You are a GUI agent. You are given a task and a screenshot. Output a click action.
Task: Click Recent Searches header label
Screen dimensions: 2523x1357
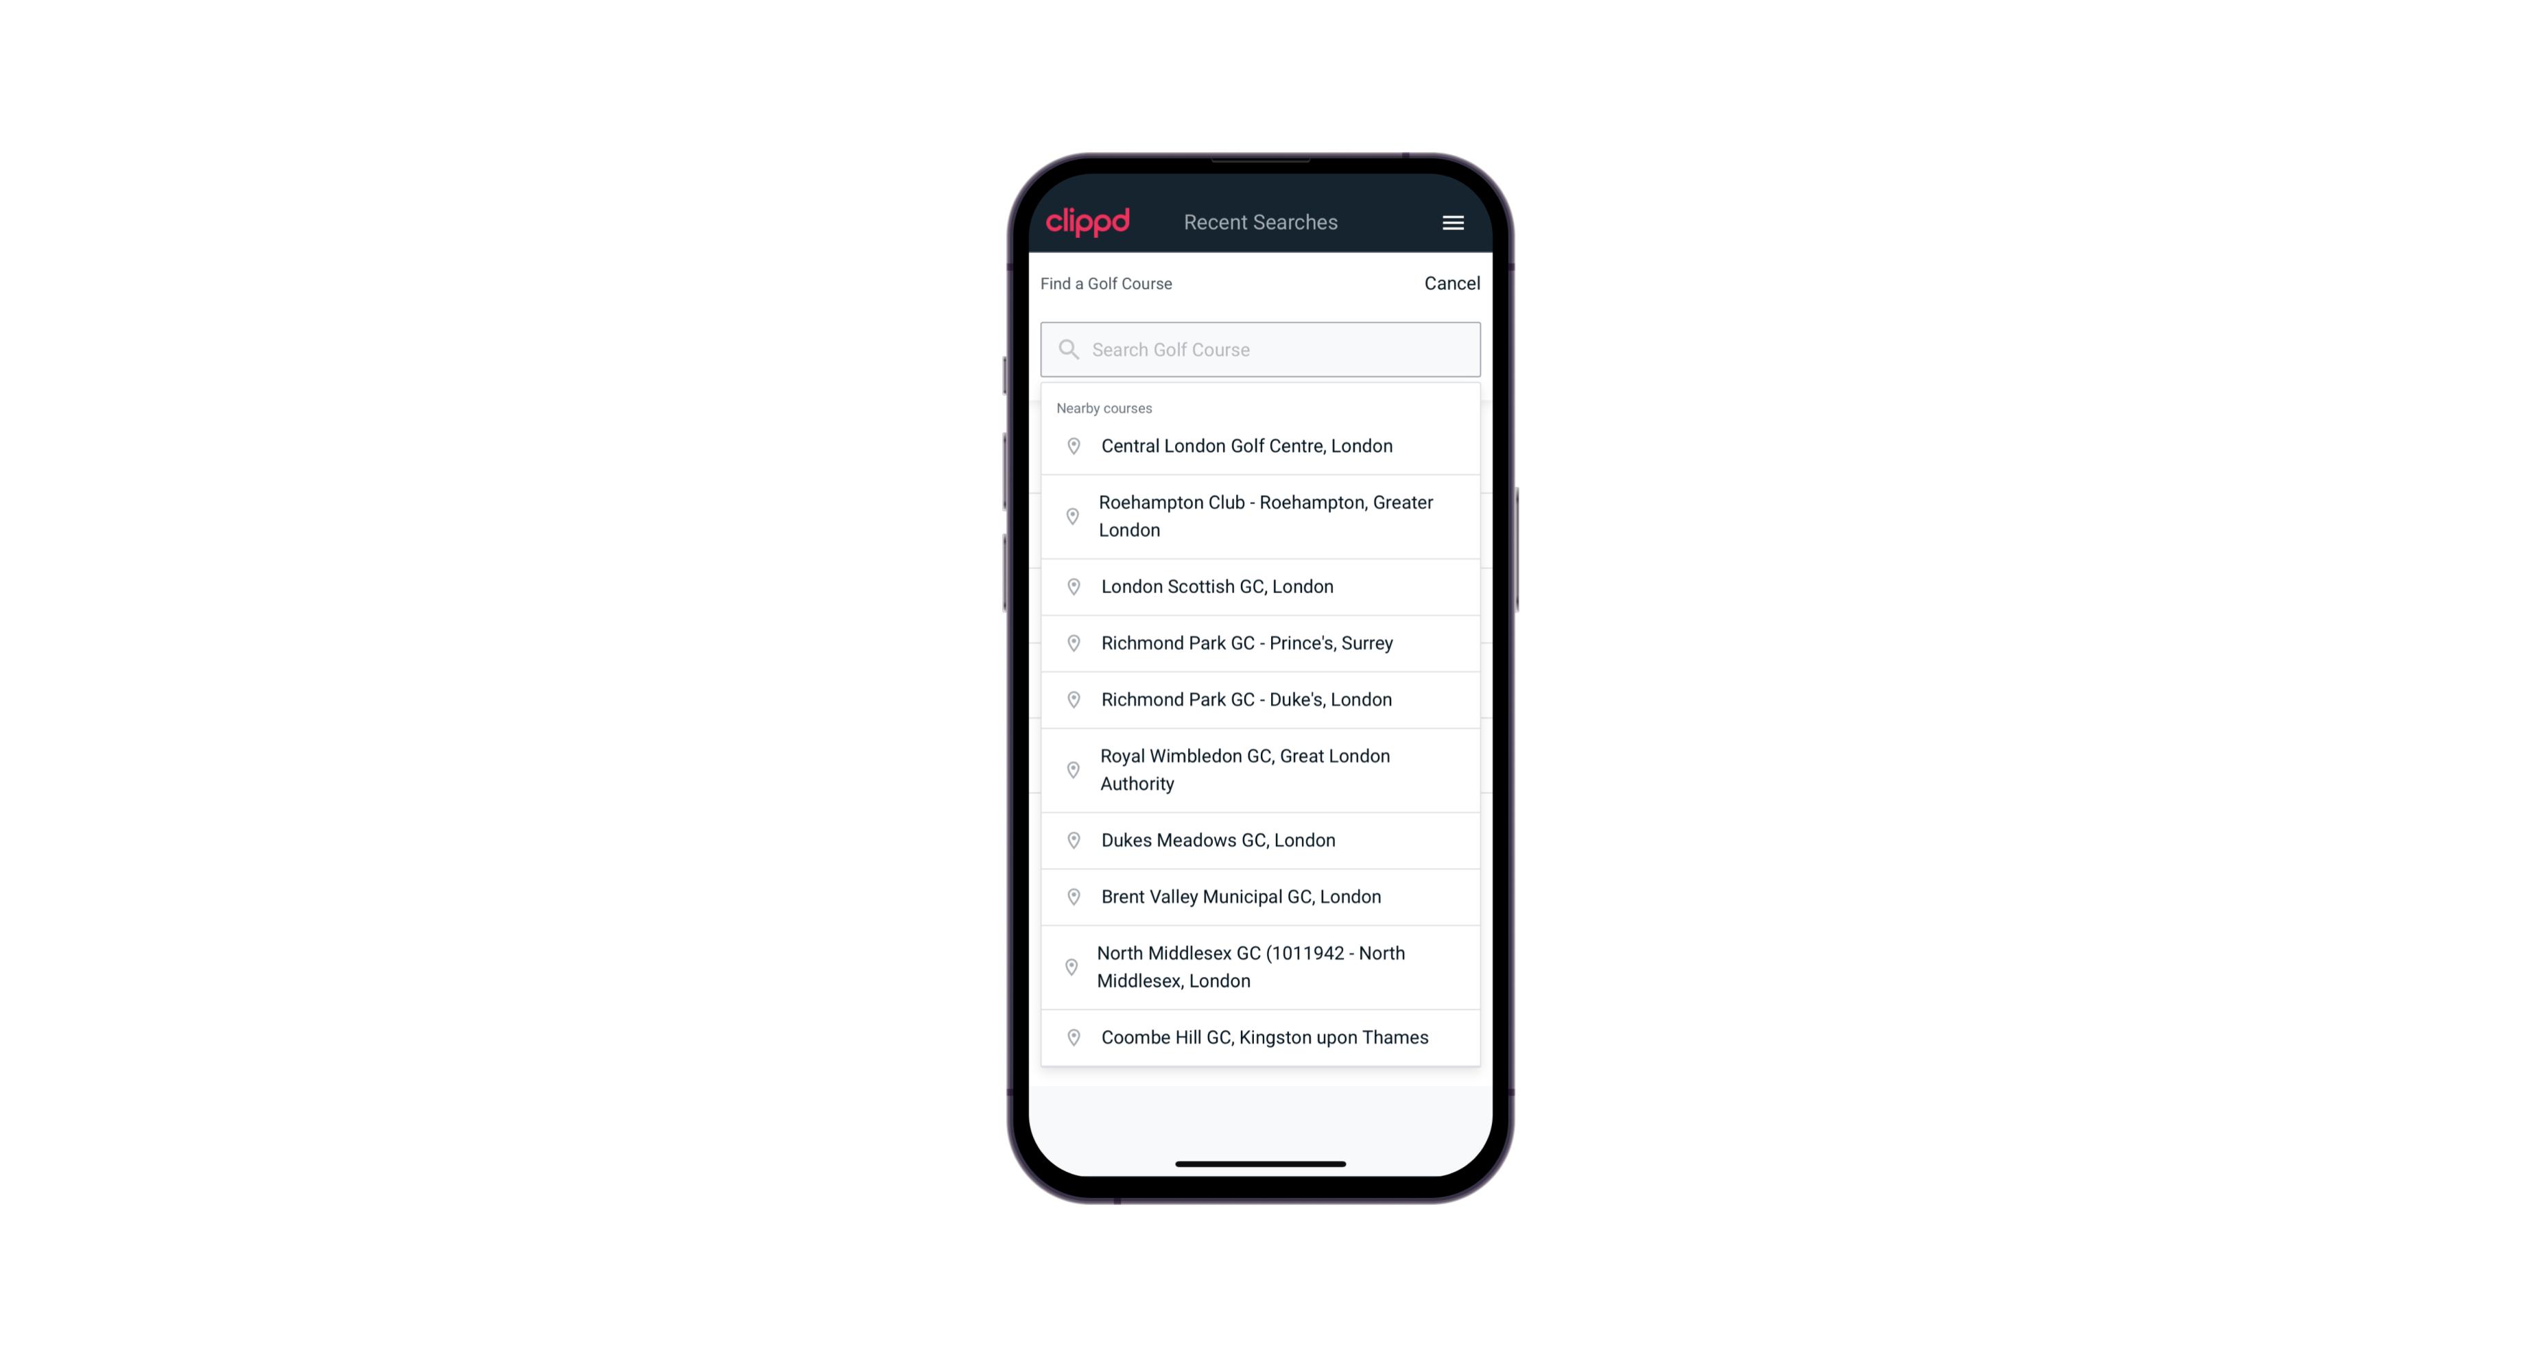1261,221
